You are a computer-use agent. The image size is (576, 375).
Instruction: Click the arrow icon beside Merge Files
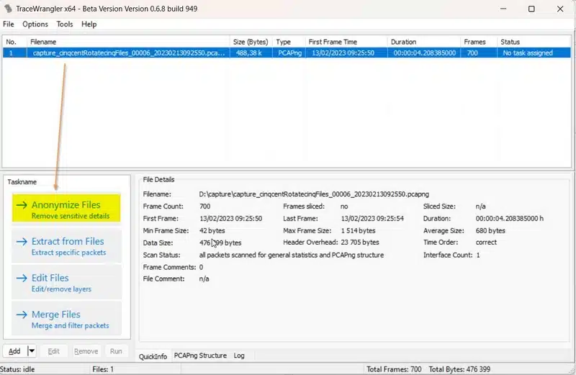click(x=22, y=315)
